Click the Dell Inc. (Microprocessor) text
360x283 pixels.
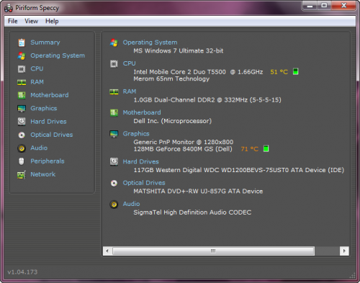(x=173, y=121)
